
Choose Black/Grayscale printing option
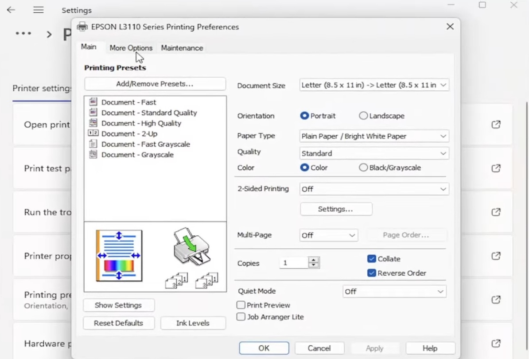click(363, 168)
